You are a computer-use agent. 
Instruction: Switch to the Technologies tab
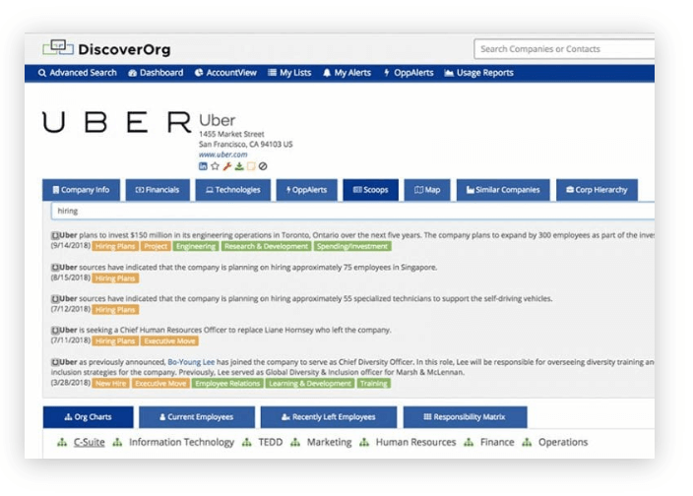click(x=233, y=190)
